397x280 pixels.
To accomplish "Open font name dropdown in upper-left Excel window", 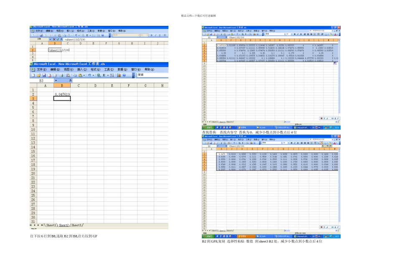I will coord(139,35).
